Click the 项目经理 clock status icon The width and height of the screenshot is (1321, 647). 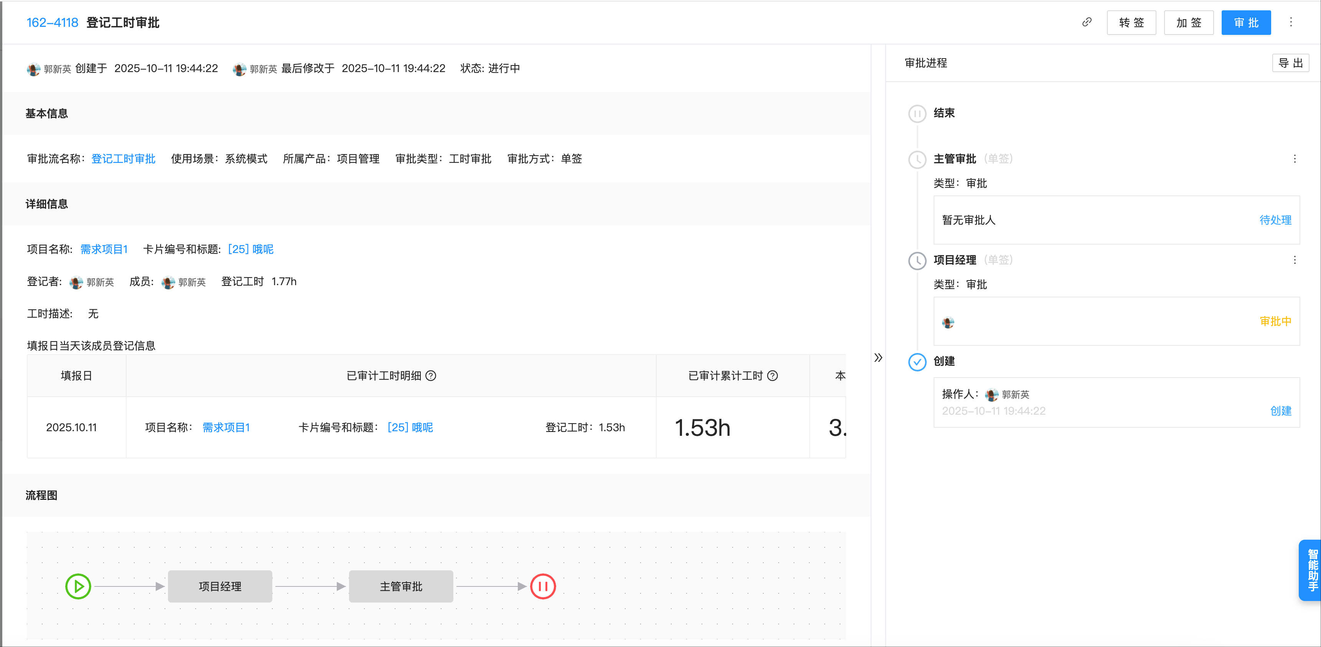pos(917,261)
